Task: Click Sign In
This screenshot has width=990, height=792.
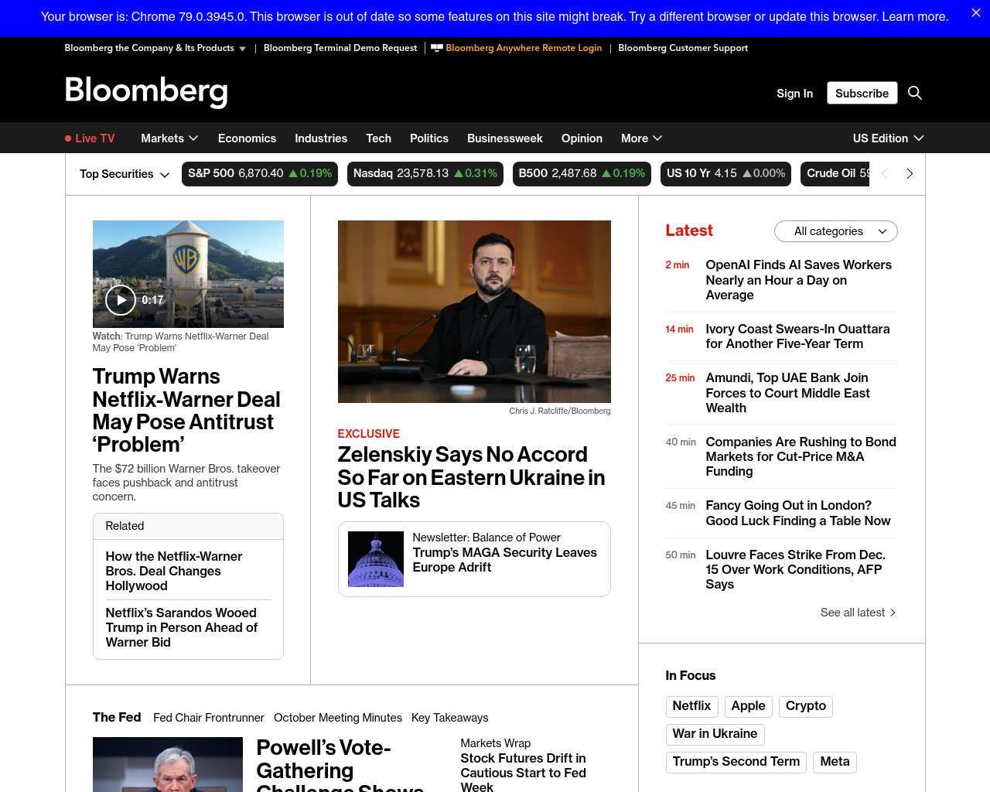Action: [x=794, y=94]
